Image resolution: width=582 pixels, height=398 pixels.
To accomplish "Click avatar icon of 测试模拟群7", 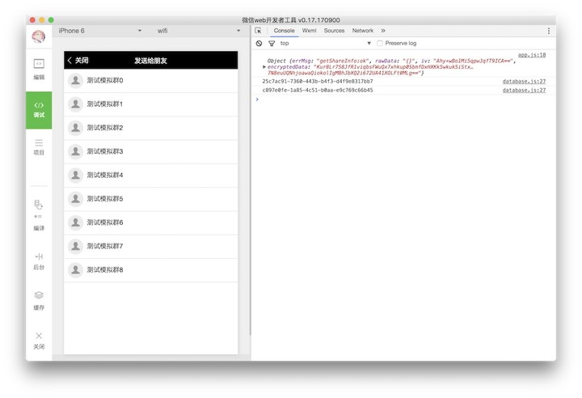I will (x=76, y=246).
